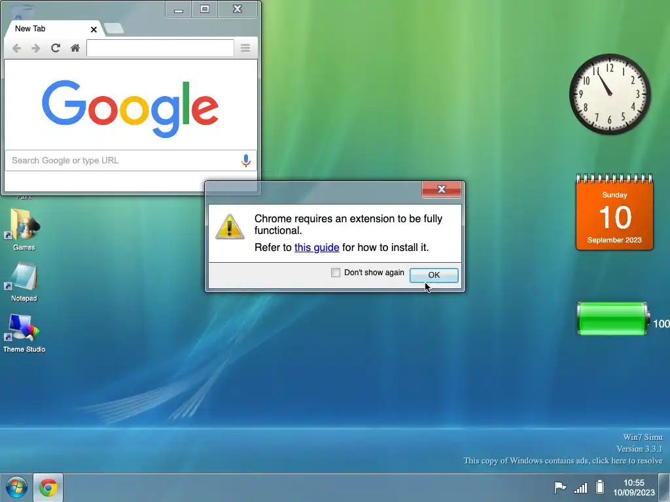Reload the page with the refresh icon
Image resolution: width=670 pixels, height=502 pixels.
click(56, 48)
